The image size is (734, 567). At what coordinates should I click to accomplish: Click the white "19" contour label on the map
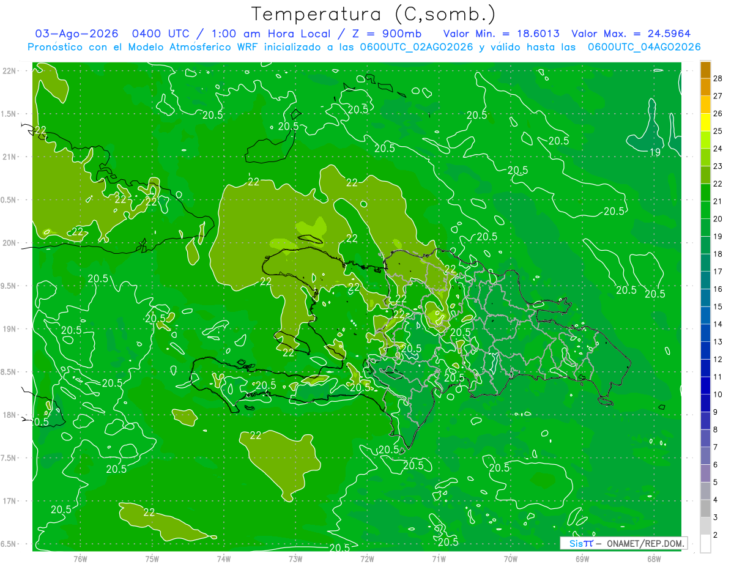[654, 152]
